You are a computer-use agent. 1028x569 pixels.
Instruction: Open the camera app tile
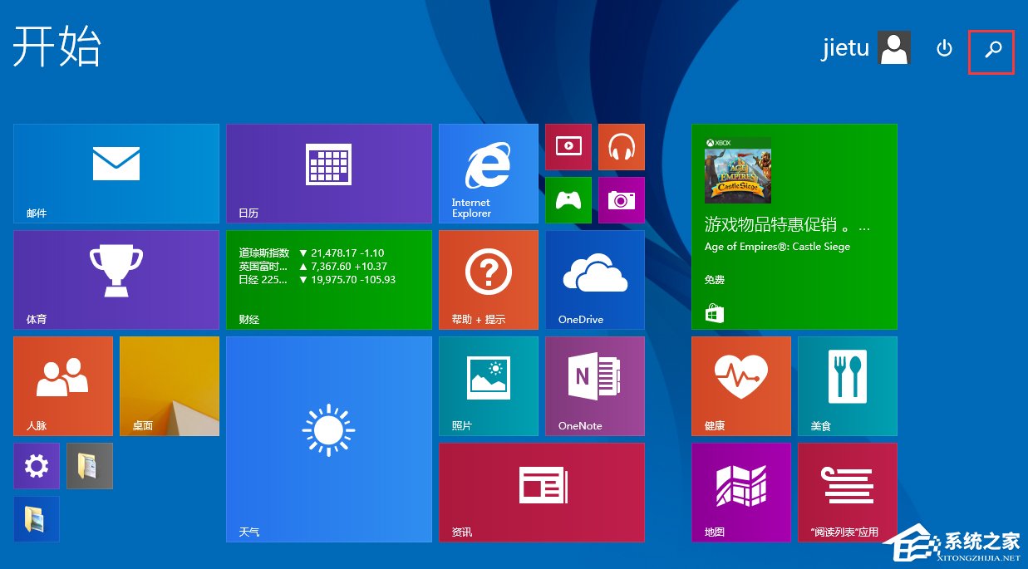621,199
